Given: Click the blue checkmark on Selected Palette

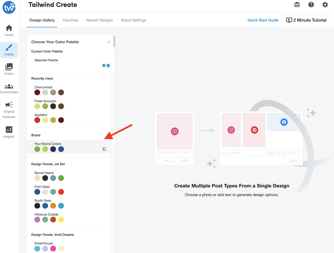Looking at the screenshot, I should pyautogui.click(x=108, y=65).
